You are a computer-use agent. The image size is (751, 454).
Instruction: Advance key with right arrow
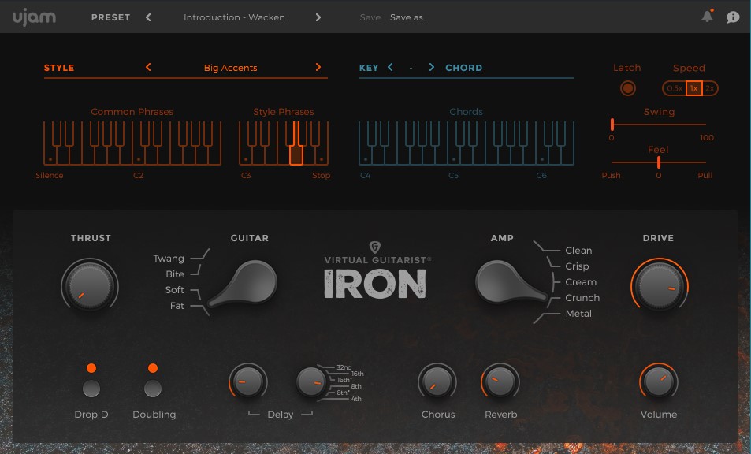point(431,68)
